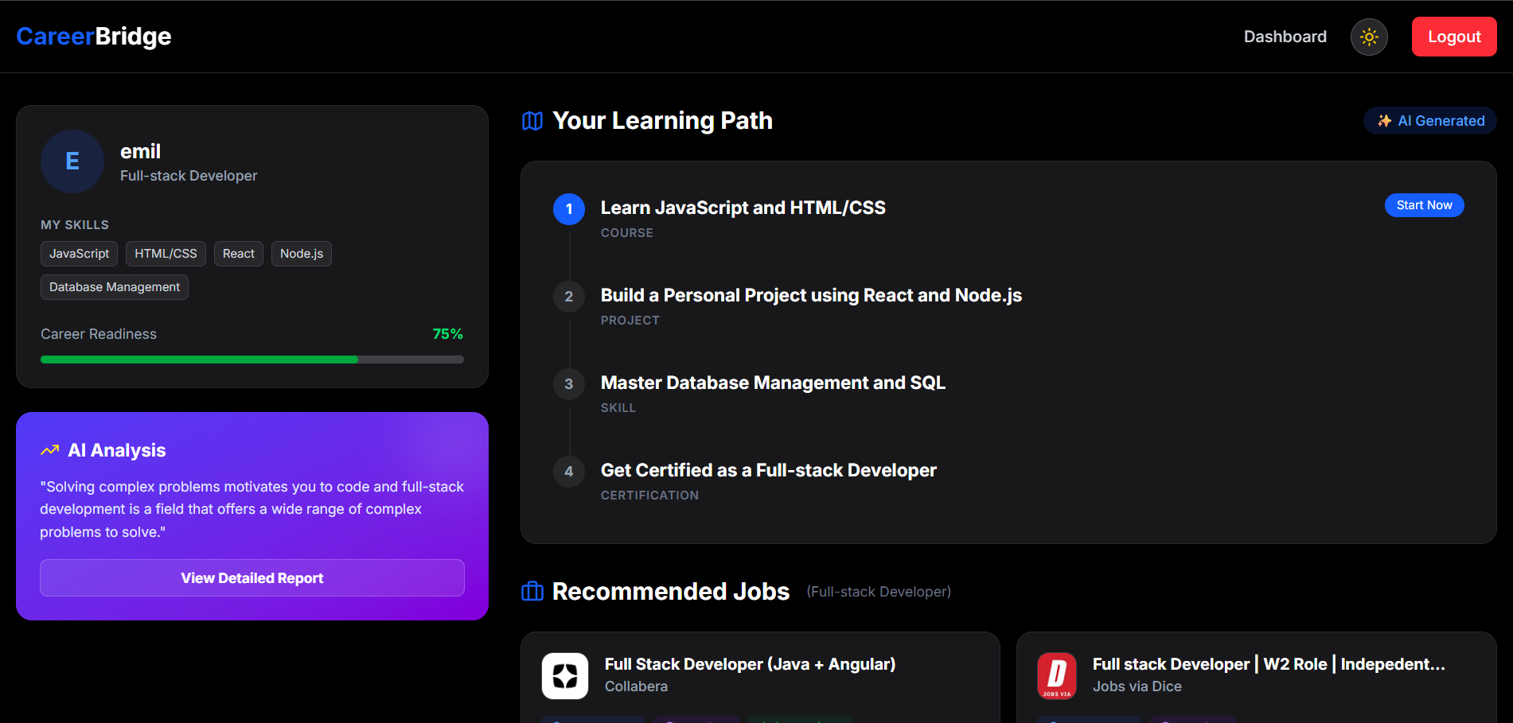
Task: Click the Collabera company logo
Action: pos(565,676)
